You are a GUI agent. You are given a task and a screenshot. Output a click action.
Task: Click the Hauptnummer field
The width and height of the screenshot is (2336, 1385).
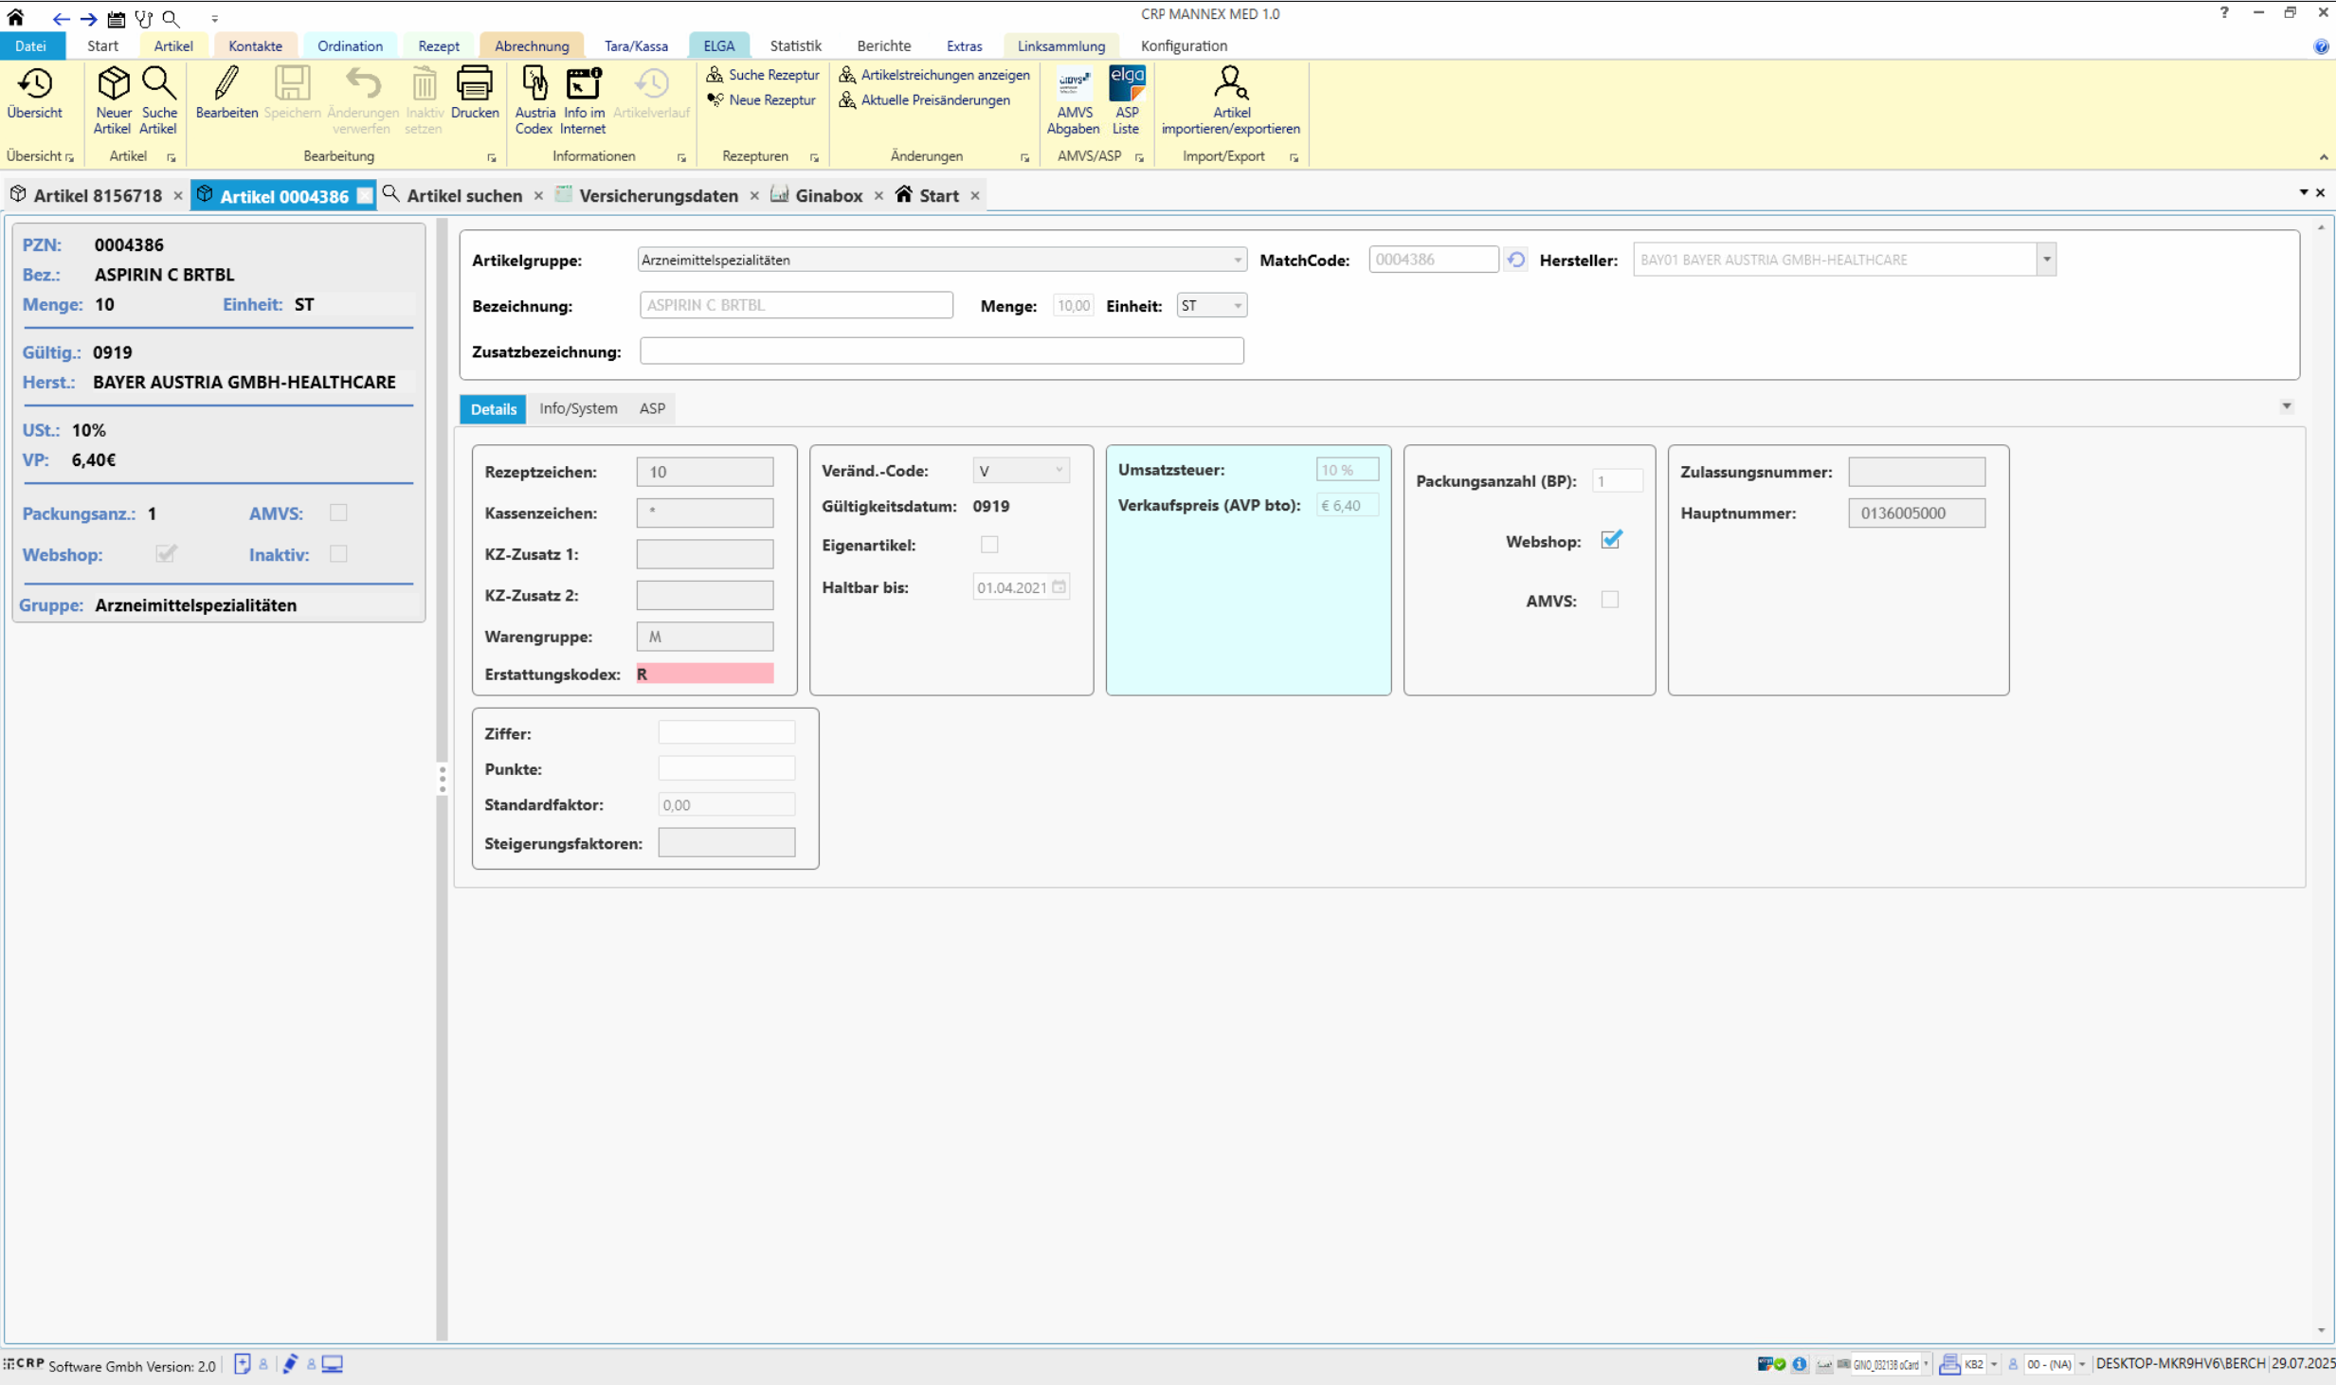coord(1916,513)
